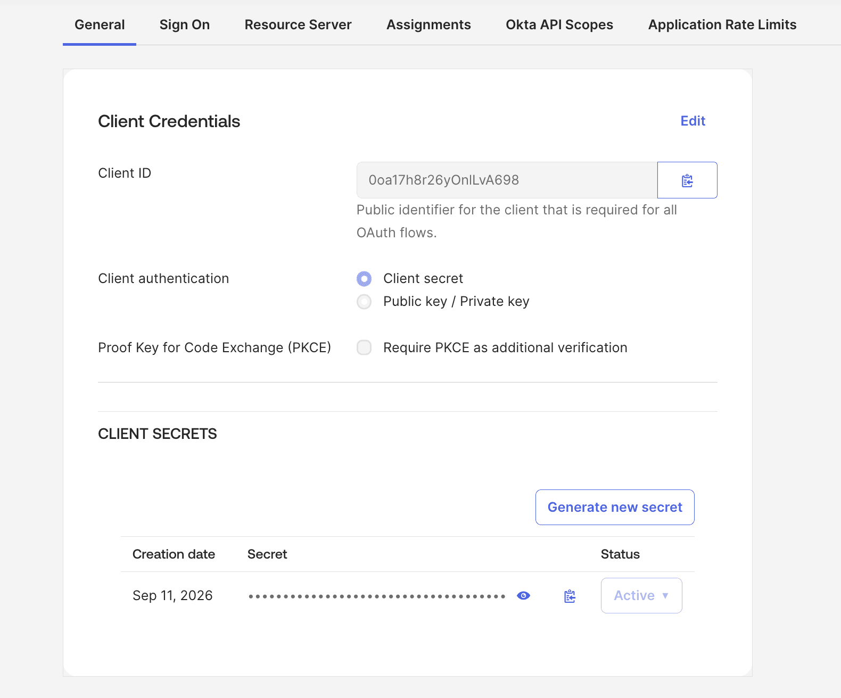Click the masked secret dots

tap(377, 596)
